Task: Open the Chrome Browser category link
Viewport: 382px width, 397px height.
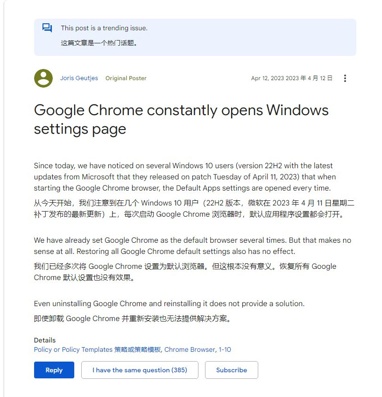Action: click(x=190, y=349)
